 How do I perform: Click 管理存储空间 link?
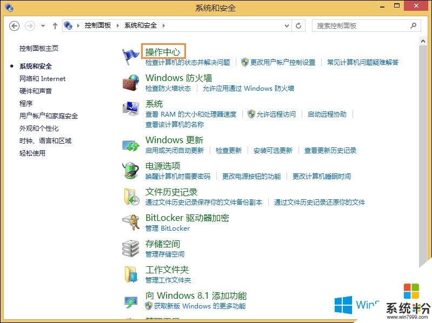(x=165, y=254)
